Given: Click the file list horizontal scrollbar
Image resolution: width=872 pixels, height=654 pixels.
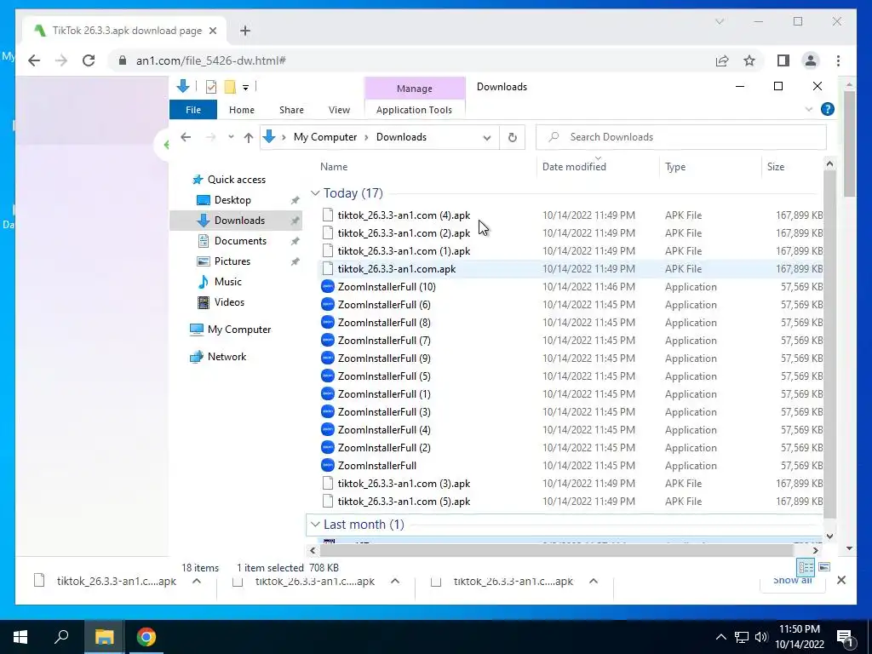Looking at the screenshot, I should click(x=556, y=550).
